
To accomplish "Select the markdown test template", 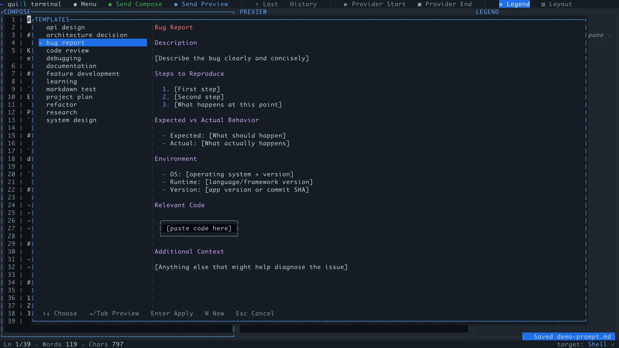I will [93, 89].
